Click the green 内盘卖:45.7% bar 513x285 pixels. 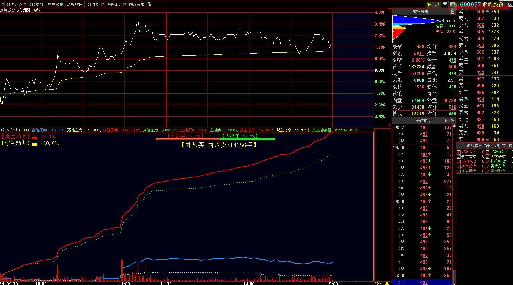(x=248, y=139)
